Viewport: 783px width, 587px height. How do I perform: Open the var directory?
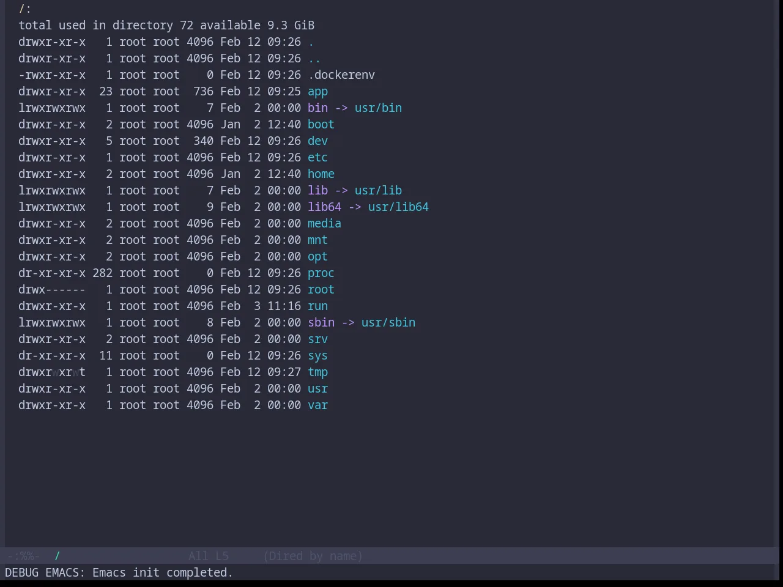coord(317,405)
